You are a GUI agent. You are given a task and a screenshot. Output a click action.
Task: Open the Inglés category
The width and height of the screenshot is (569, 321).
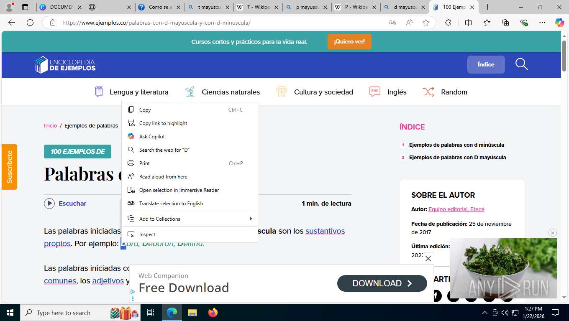pyautogui.click(x=388, y=92)
